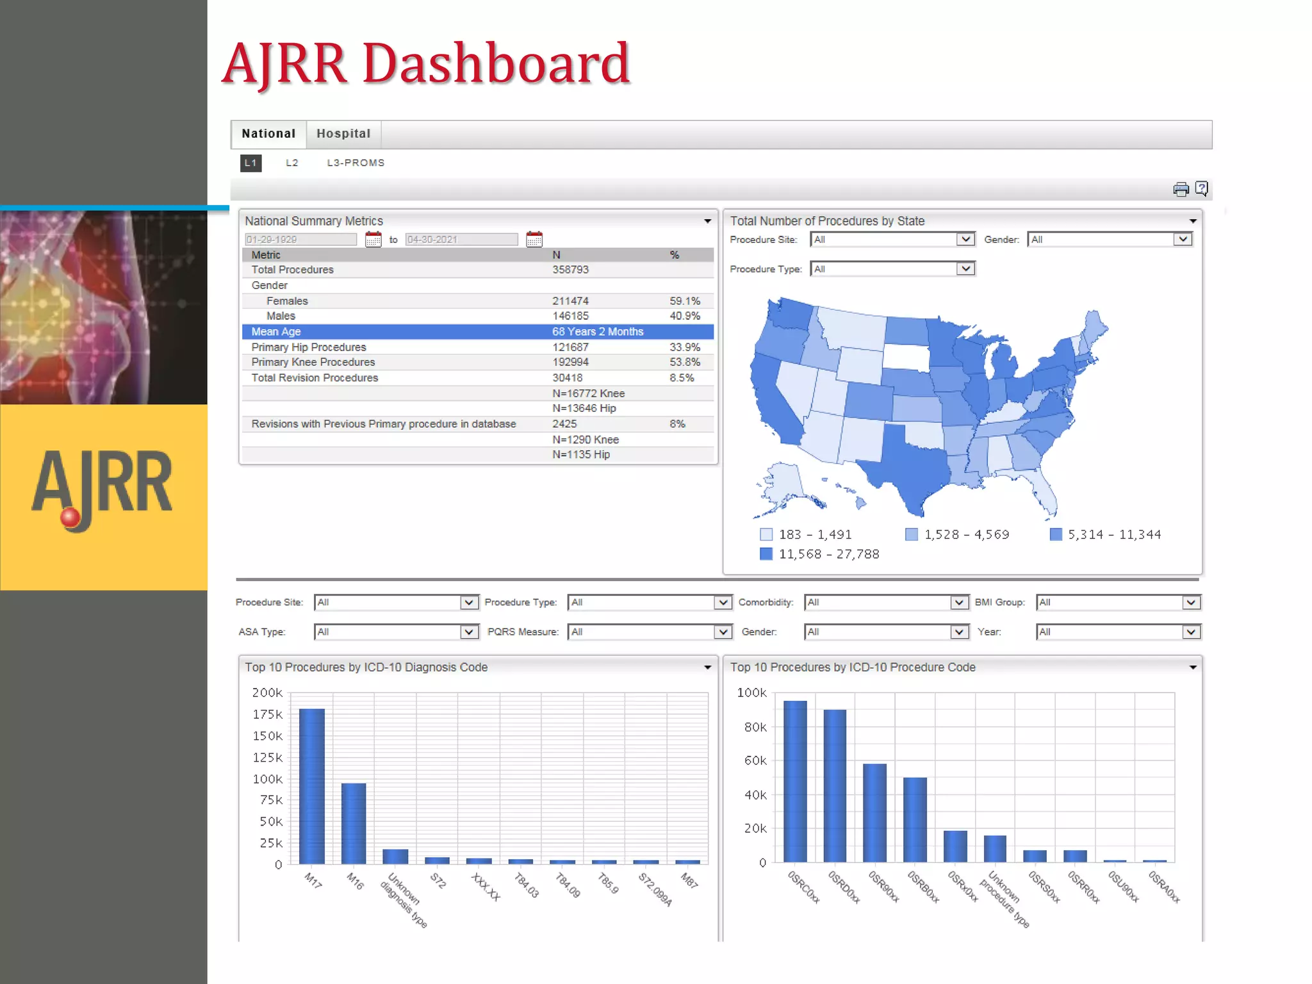Click the 183 – 1,491 legend swatch
The height and width of the screenshot is (984, 1312).
click(x=766, y=534)
